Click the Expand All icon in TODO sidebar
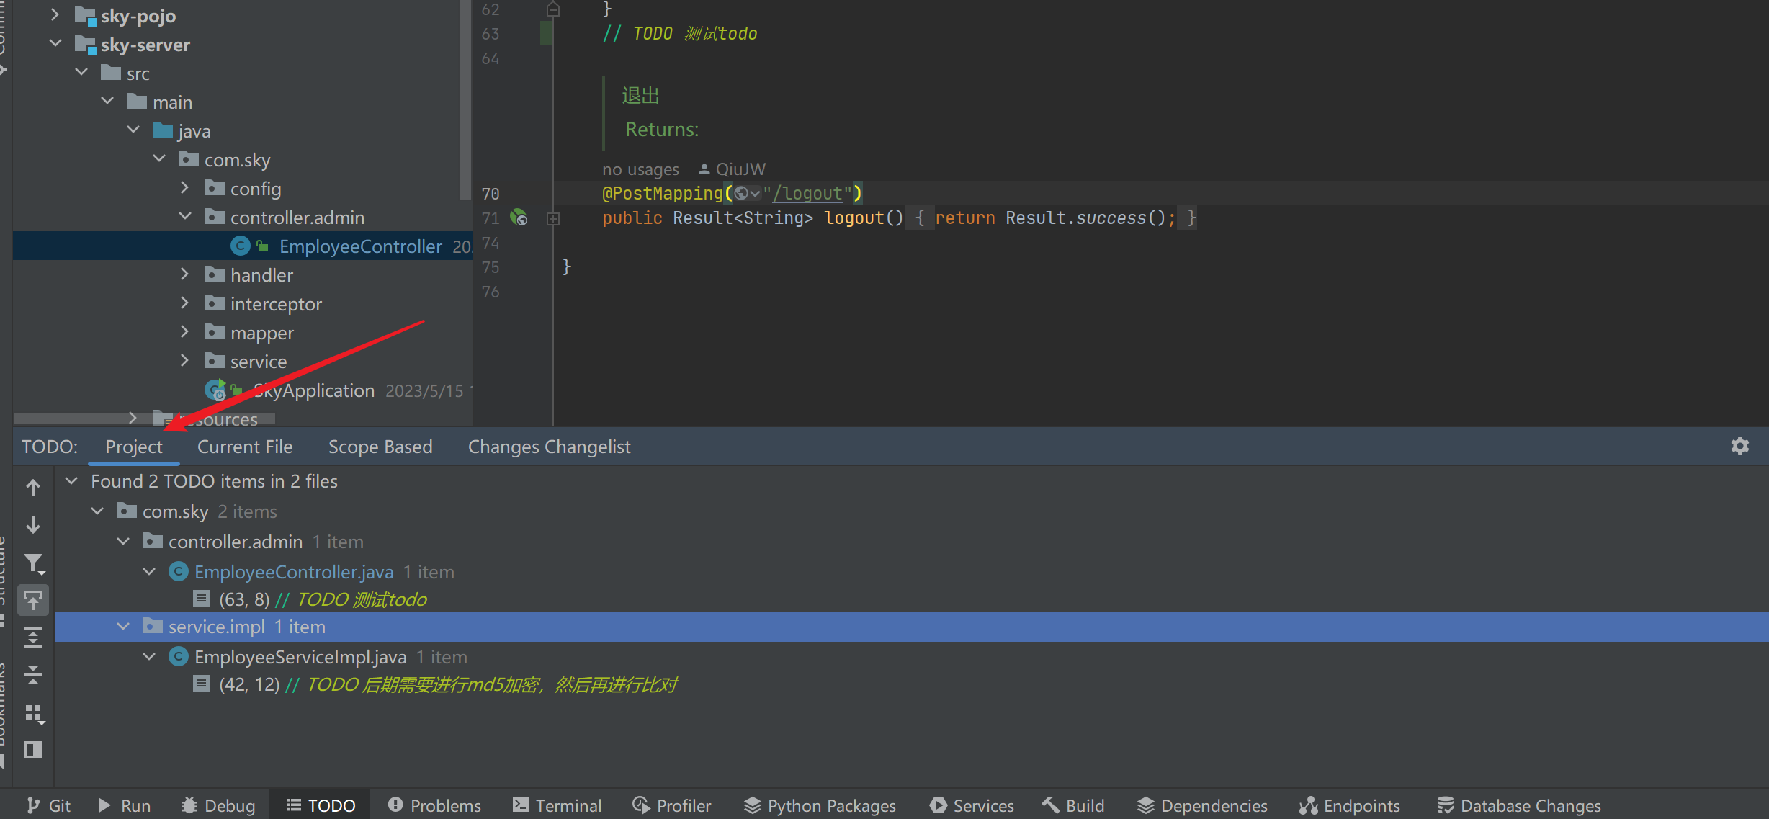This screenshot has width=1769, height=819. coord(33,637)
